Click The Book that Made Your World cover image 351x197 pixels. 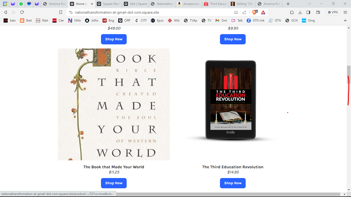[x=114, y=104]
